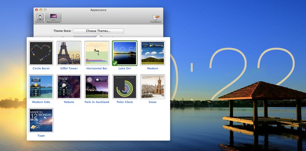Select the Circle Burst theme thumbnail
Image resolution: width=306 pixels, height=151 pixels.
pyautogui.click(x=41, y=53)
